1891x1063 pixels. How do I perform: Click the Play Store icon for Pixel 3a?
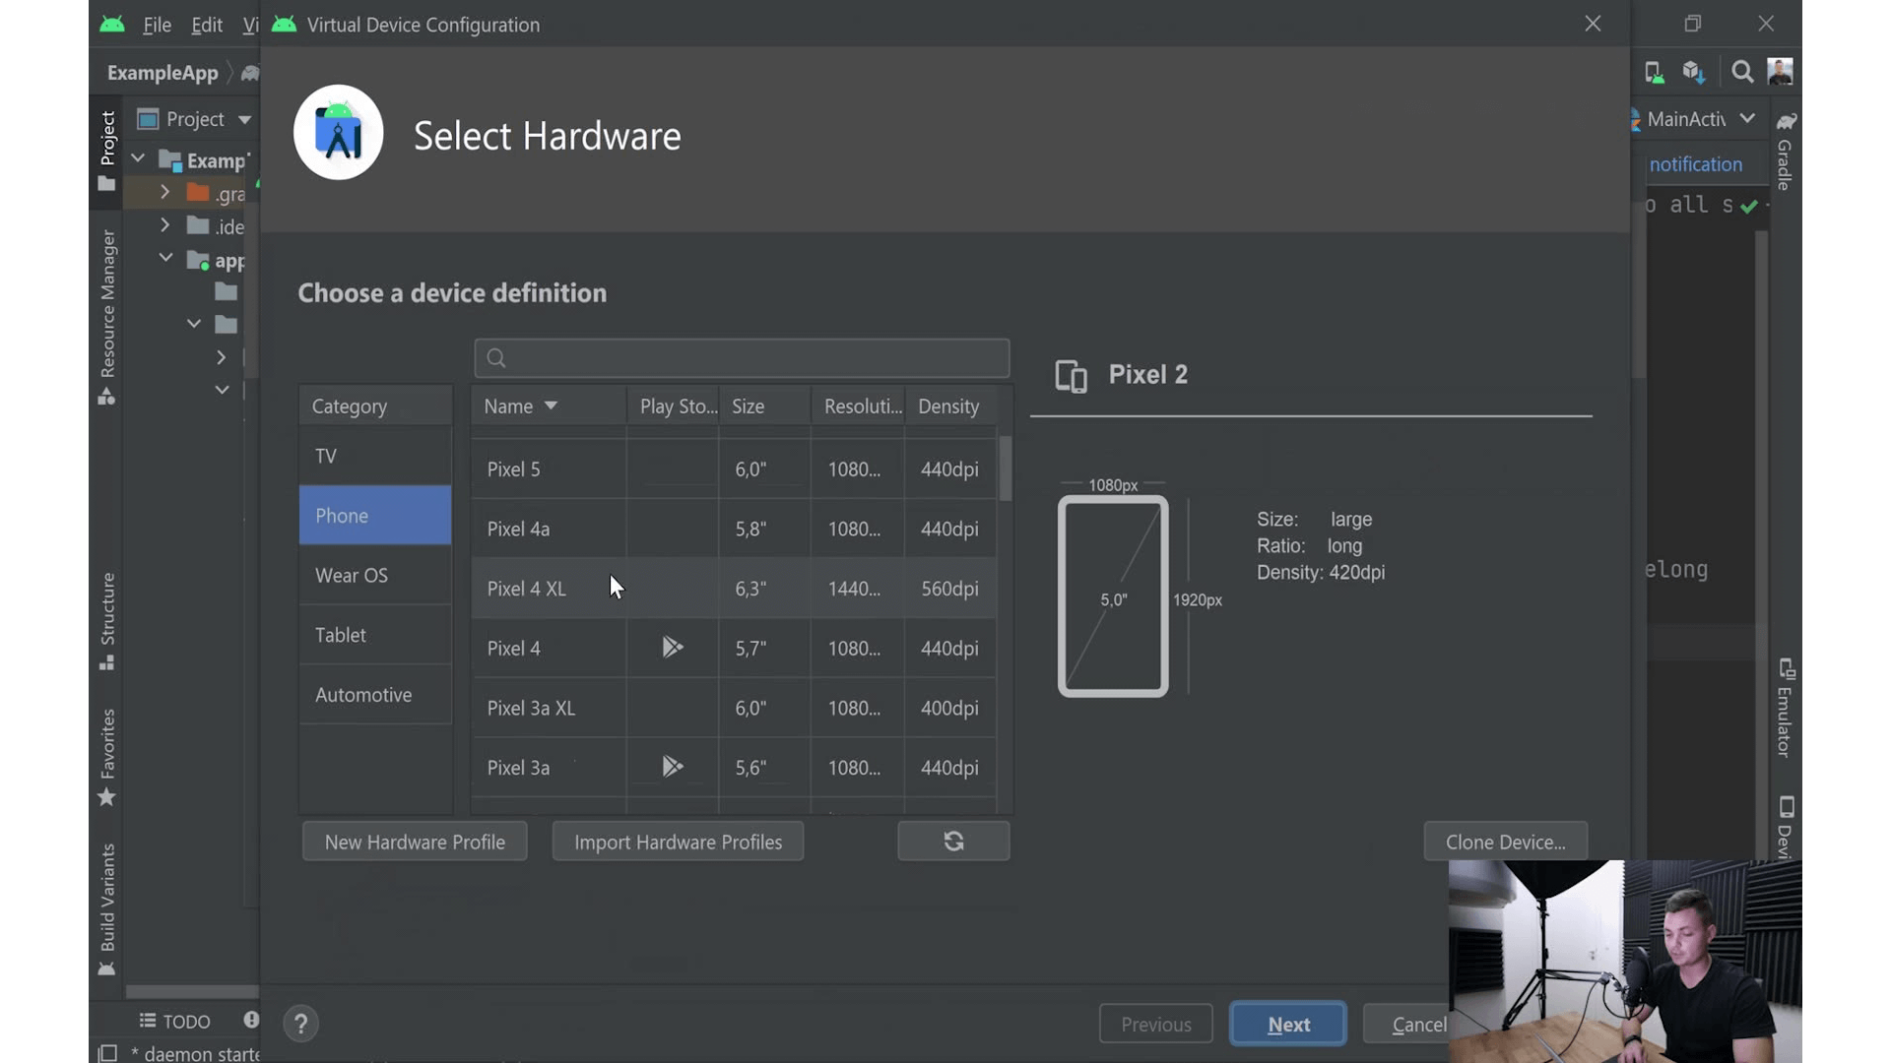point(673,766)
